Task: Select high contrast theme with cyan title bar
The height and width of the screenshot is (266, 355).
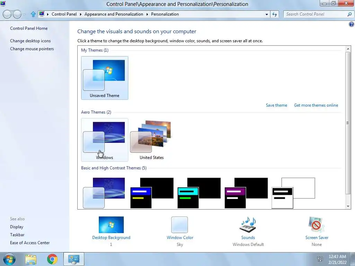Action: [x=199, y=193]
